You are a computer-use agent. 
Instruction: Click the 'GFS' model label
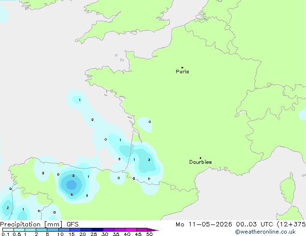72,224
